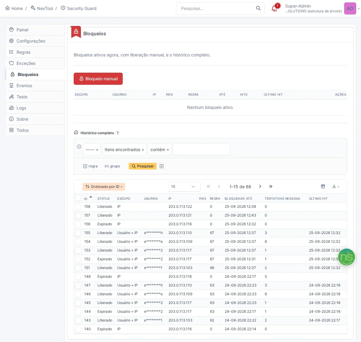Click the yellow Pesquisar button
Screen dimensions: 361x342
click(x=143, y=166)
